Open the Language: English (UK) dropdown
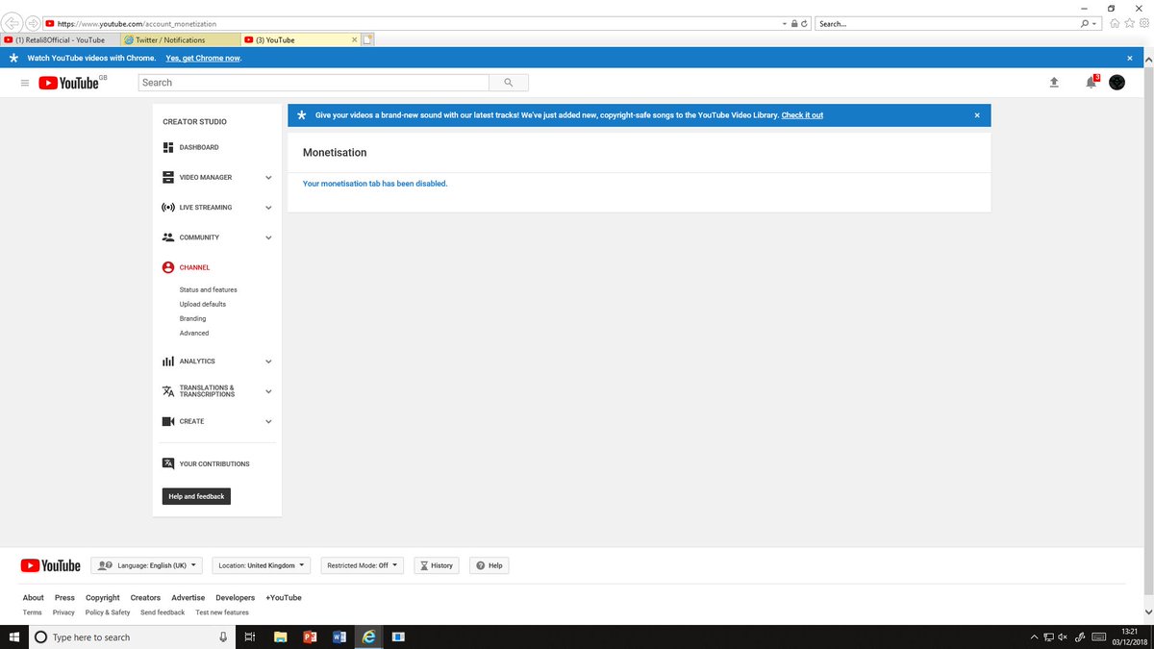Viewport: 1154px width, 649px height. [x=146, y=565]
